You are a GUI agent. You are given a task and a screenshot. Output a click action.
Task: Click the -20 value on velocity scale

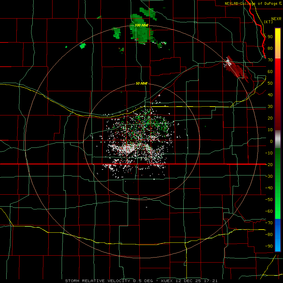(x=269, y=164)
